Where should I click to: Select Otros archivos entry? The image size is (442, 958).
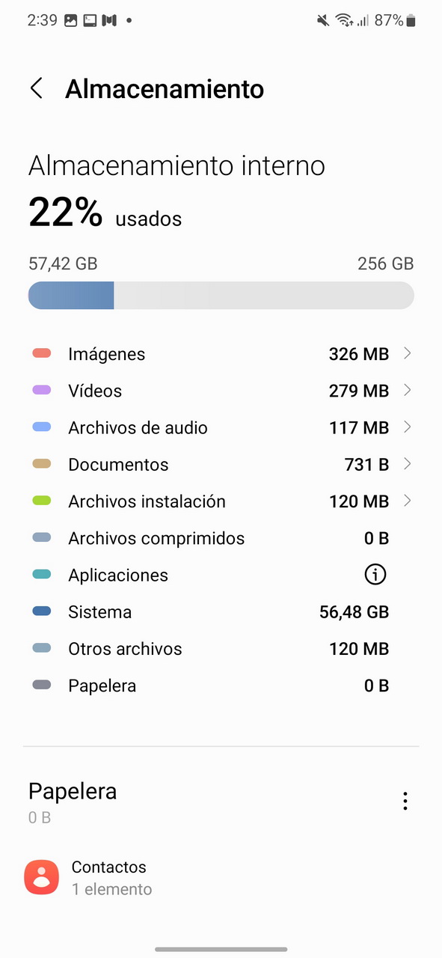tap(221, 649)
